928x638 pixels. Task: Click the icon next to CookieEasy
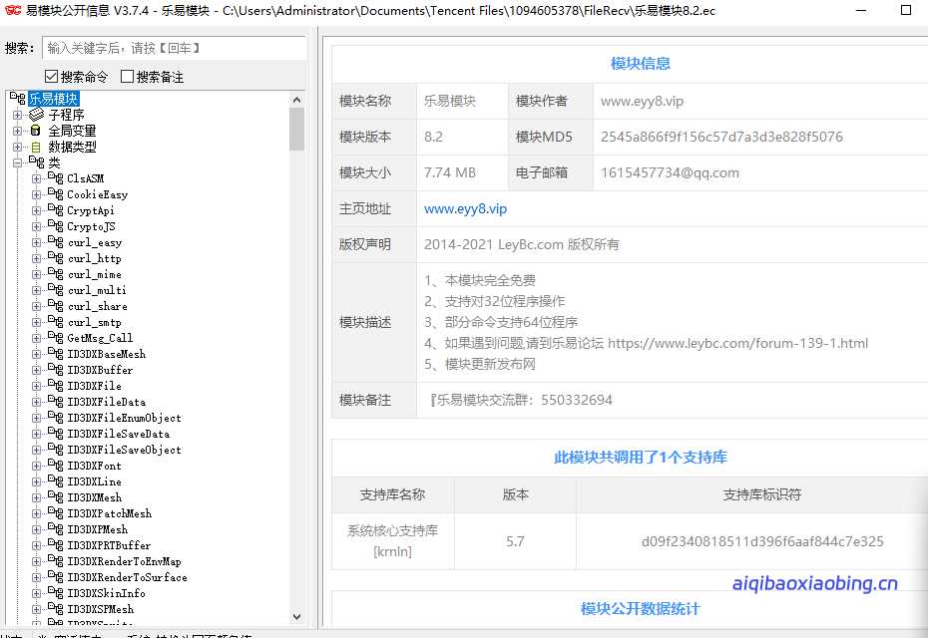click(x=55, y=194)
